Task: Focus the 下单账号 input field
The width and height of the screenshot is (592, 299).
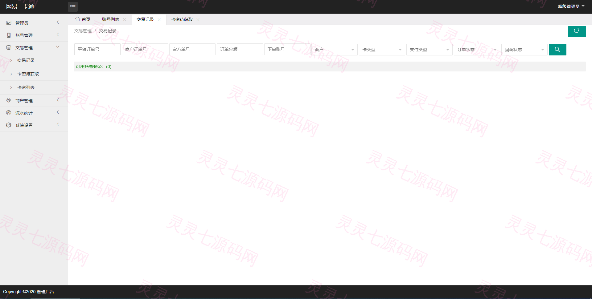Action: (x=287, y=49)
